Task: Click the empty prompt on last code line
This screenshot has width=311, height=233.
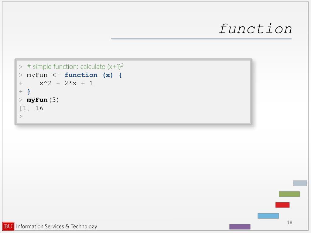Action: (21, 116)
